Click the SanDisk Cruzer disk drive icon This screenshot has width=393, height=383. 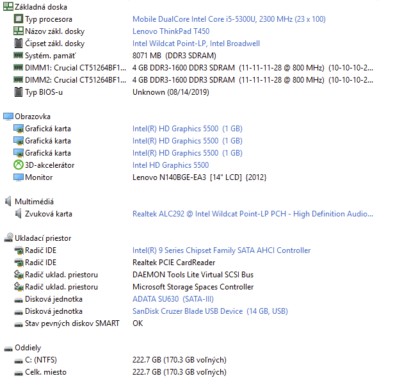point(19,313)
